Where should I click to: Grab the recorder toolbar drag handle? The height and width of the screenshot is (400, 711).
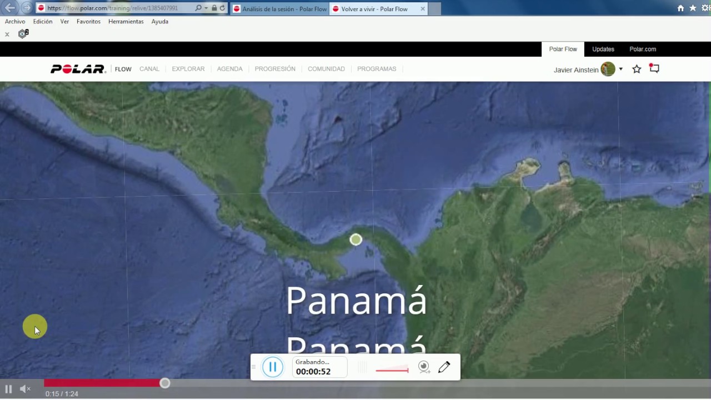[x=254, y=367]
